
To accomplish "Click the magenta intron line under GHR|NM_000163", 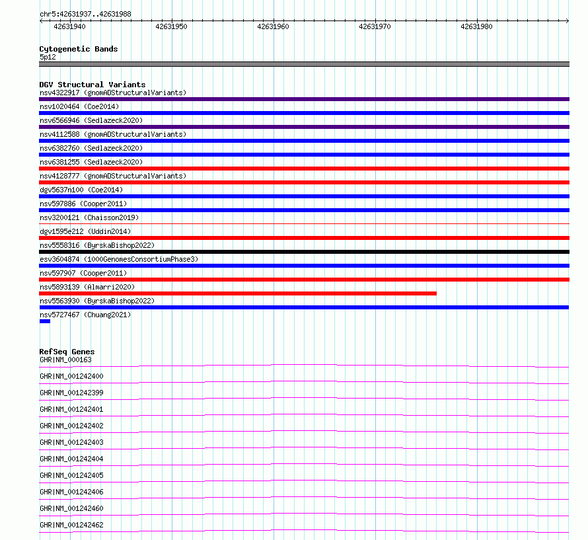I will tap(304, 365).
